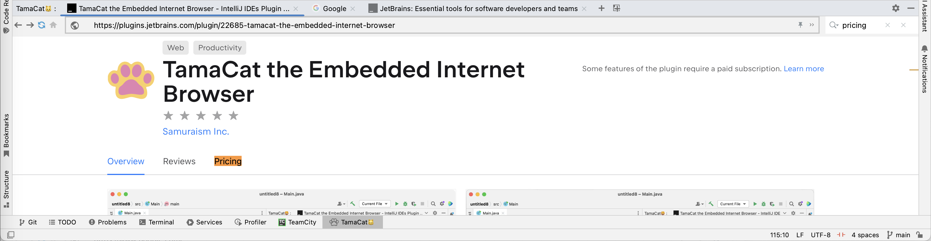The height and width of the screenshot is (241, 931).
Task: Go back with the browser back arrow
Action: 18,25
